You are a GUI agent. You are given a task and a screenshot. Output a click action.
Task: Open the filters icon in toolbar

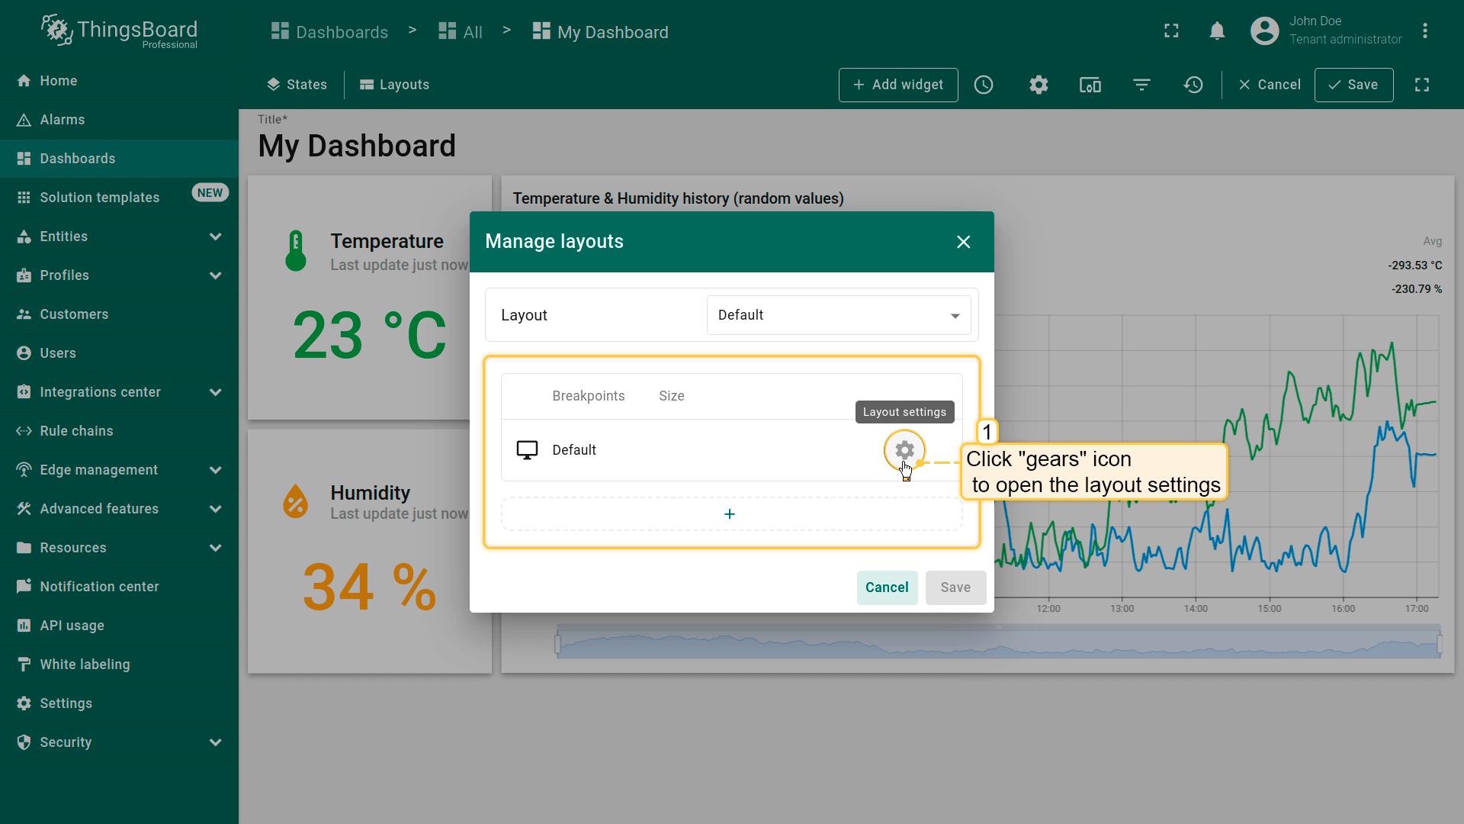(x=1141, y=85)
